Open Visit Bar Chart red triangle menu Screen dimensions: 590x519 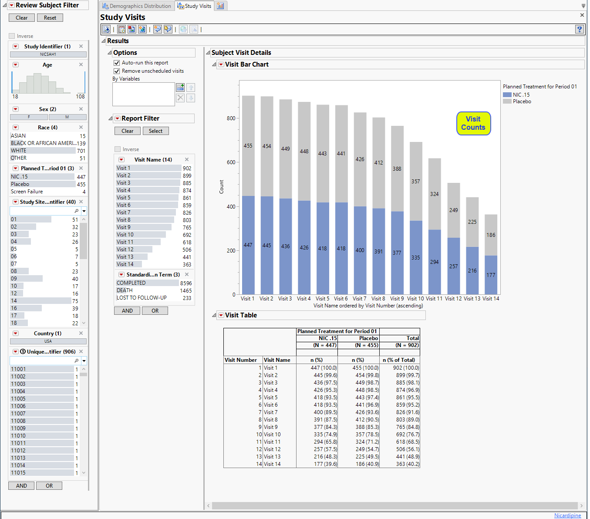(221, 64)
